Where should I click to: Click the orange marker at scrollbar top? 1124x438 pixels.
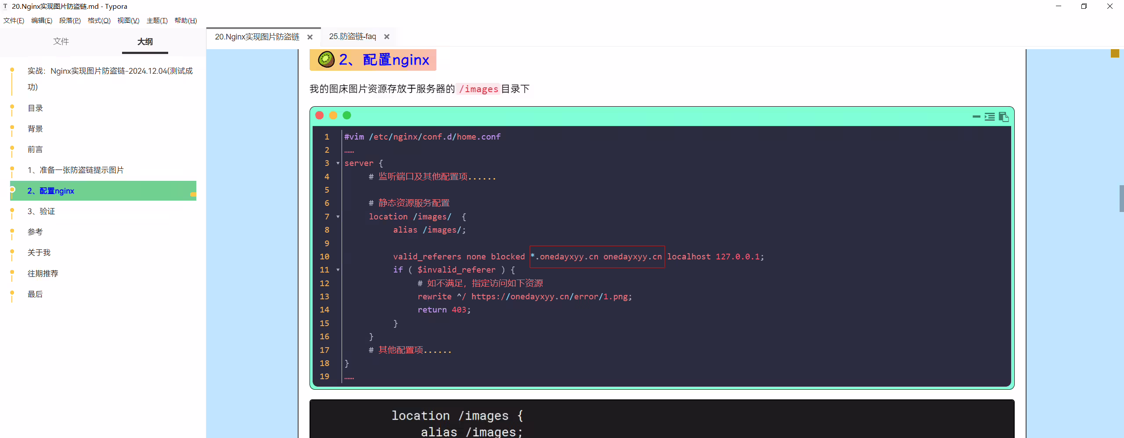point(1115,54)
